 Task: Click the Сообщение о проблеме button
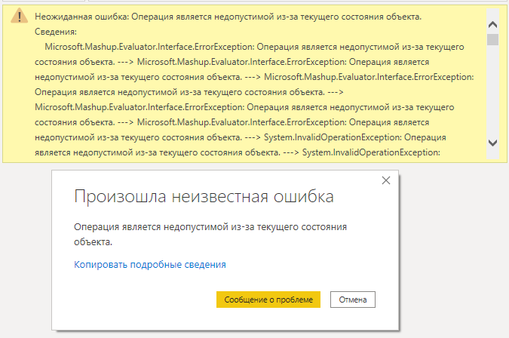pos(268,300)
